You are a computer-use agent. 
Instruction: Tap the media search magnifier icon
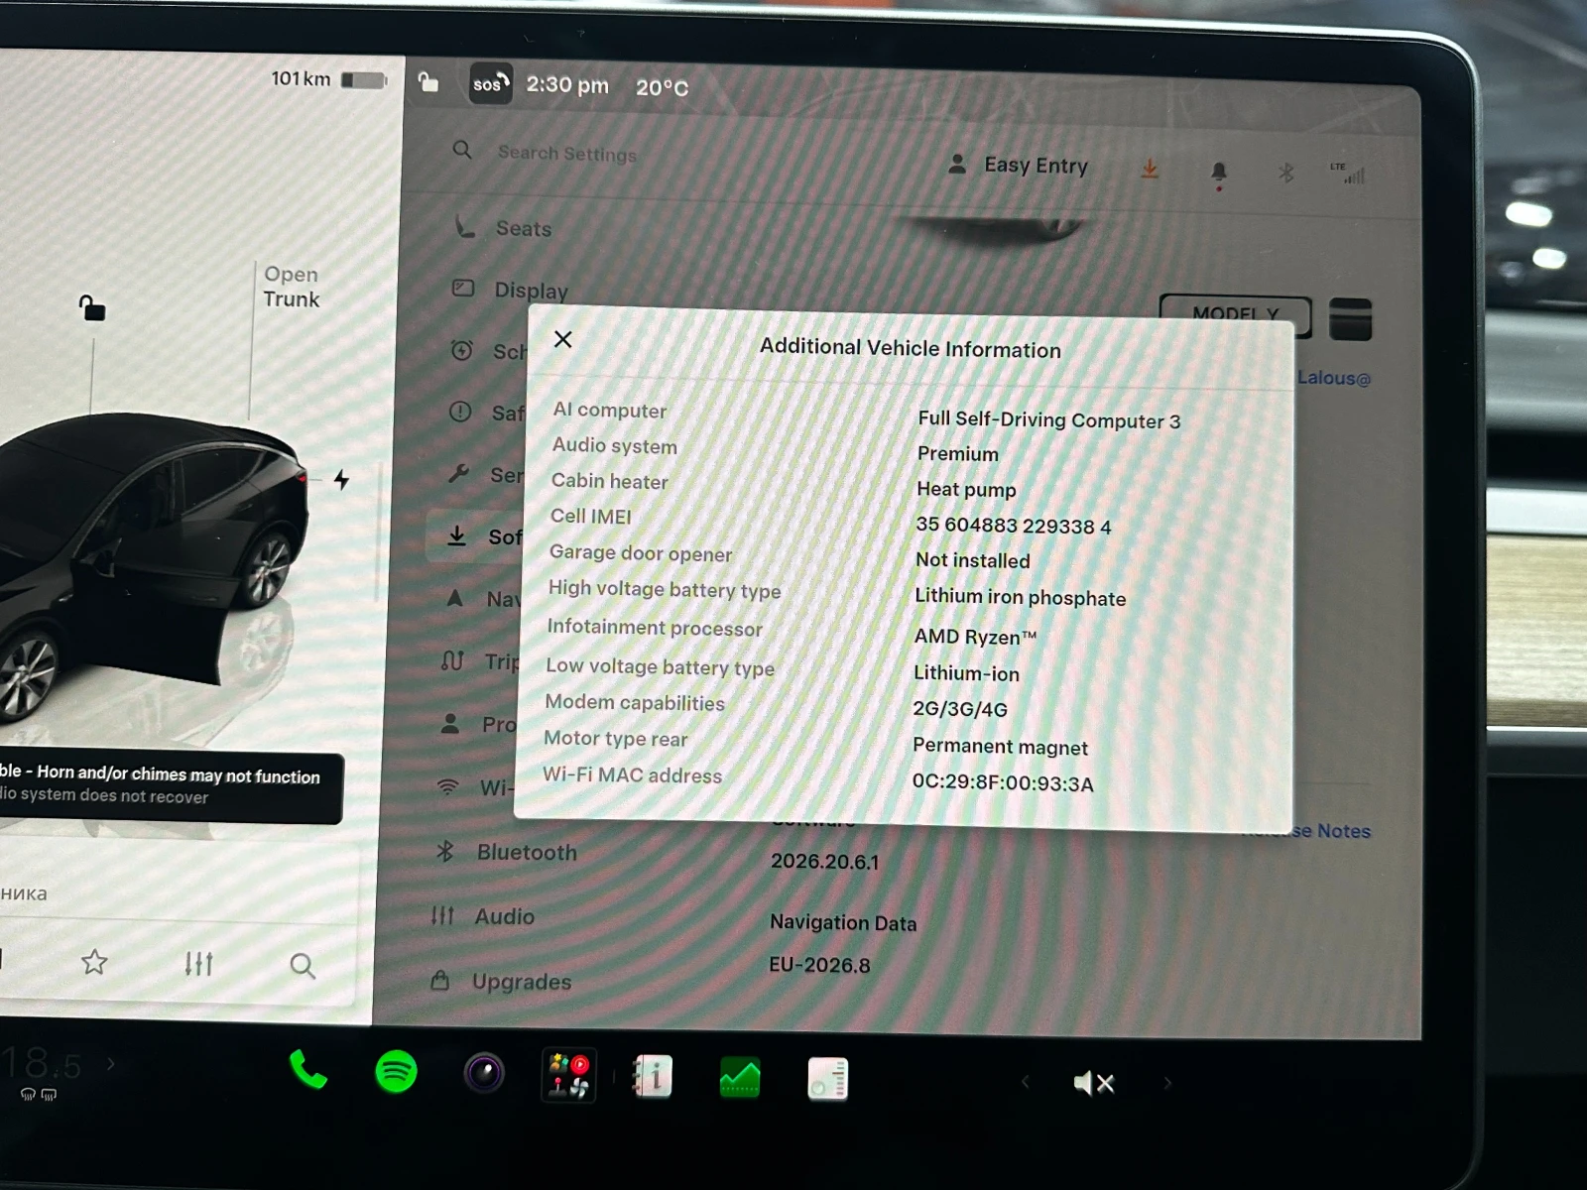tap(303, 966)
